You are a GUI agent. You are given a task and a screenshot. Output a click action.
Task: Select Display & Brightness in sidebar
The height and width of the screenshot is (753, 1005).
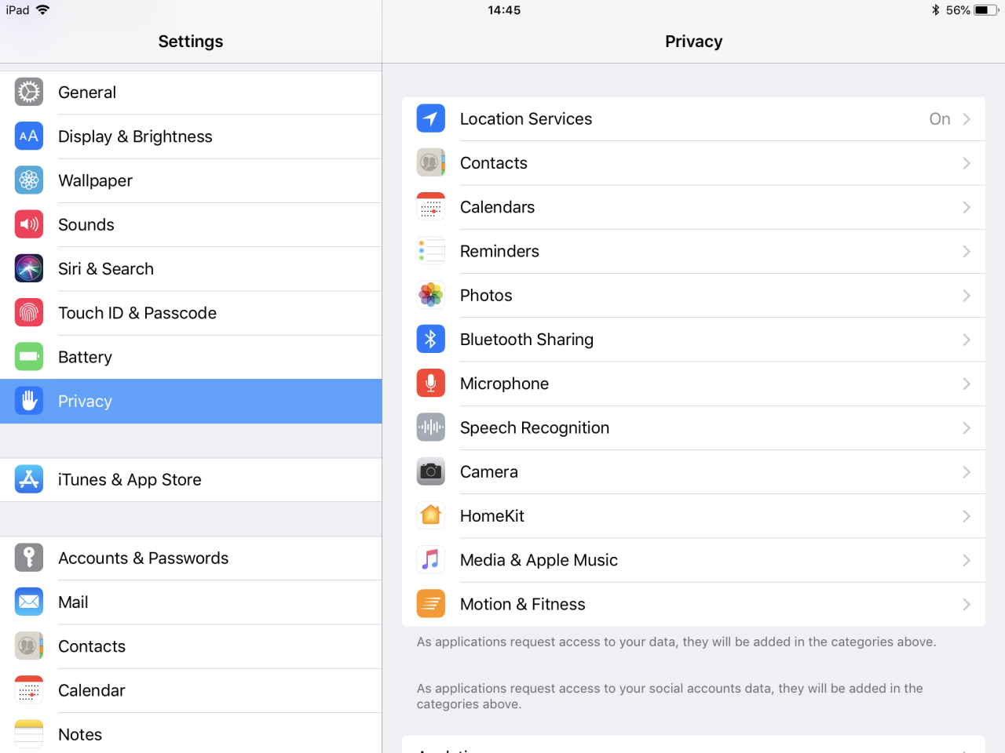191,136
